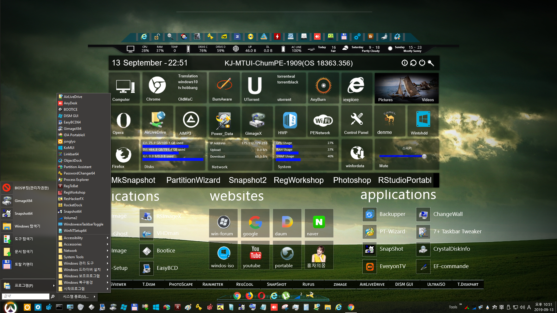Adjust the speaker volume slider
Viewport: 557px width, 313px height.
403,156
